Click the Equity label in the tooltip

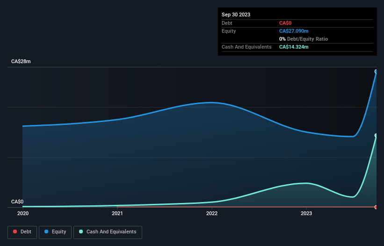[x=229, y=31]
